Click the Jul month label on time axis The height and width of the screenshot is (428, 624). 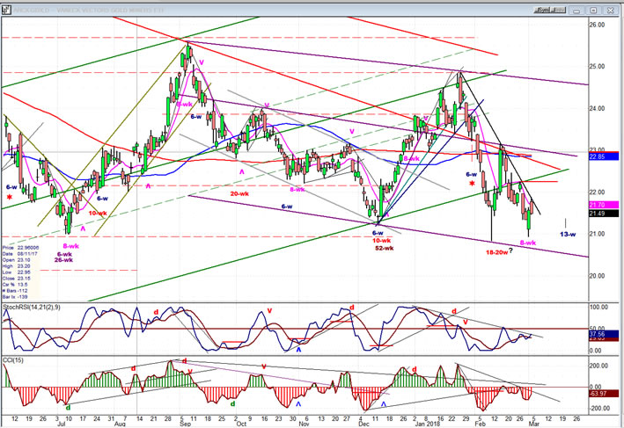pos(62,424)
